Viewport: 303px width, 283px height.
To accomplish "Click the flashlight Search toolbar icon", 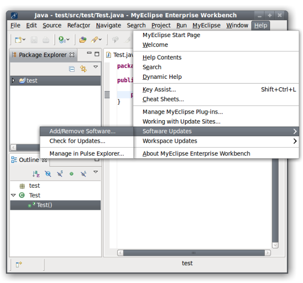I will [94, 40].
